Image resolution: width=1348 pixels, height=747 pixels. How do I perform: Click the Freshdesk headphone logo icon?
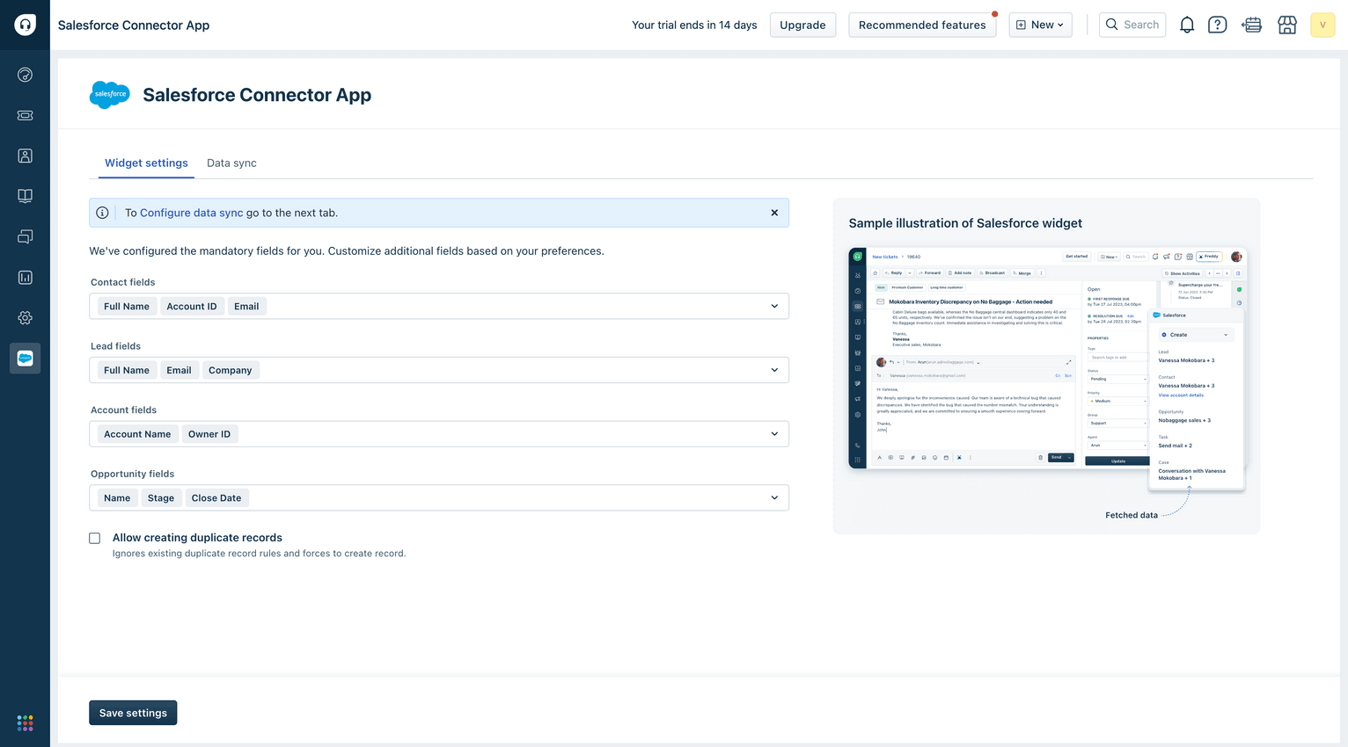click(25, 25)
